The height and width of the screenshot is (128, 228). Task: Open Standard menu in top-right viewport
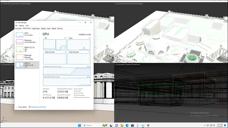point(129,4)
